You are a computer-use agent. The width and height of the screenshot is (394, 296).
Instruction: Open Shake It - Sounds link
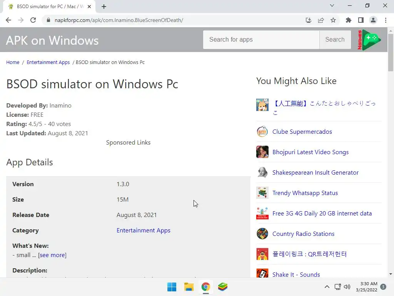coord(296,274)
